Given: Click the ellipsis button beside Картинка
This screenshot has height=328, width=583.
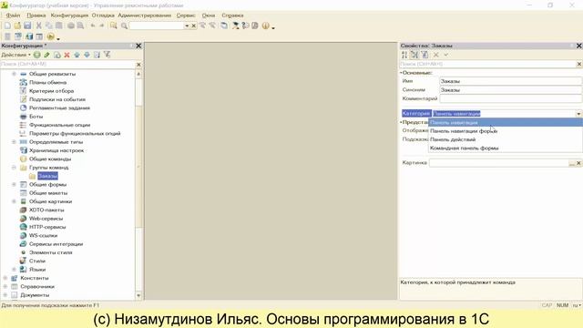Looking at the screenshot, I should (572, 163).
